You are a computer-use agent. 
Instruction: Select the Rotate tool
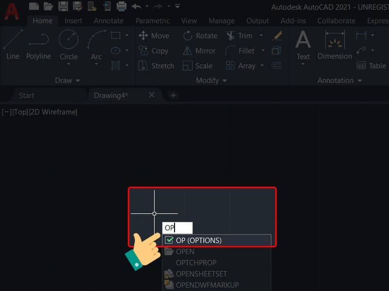(x=199, y=35)
